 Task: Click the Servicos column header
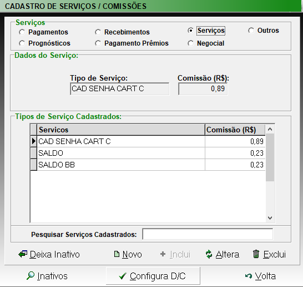(x=121, y=130)
